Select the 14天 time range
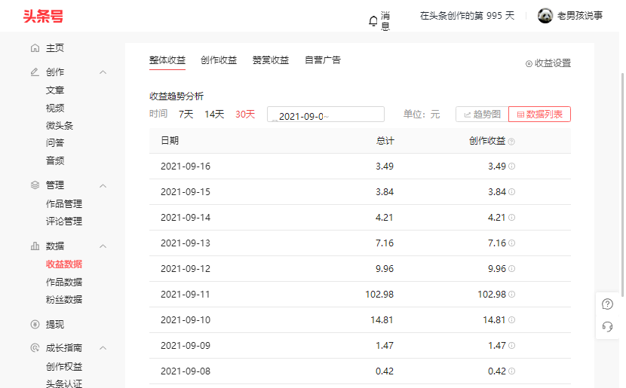 pyautogui.click(x=214, y=115)
